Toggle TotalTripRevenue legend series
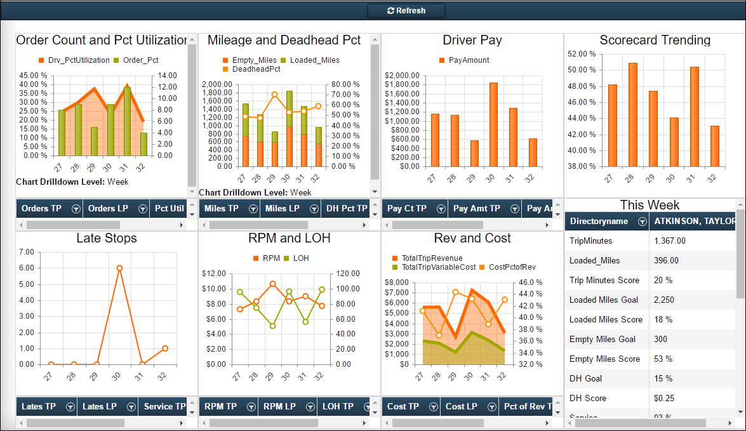The width and height of the screenshot is (746, 431). 427,258
